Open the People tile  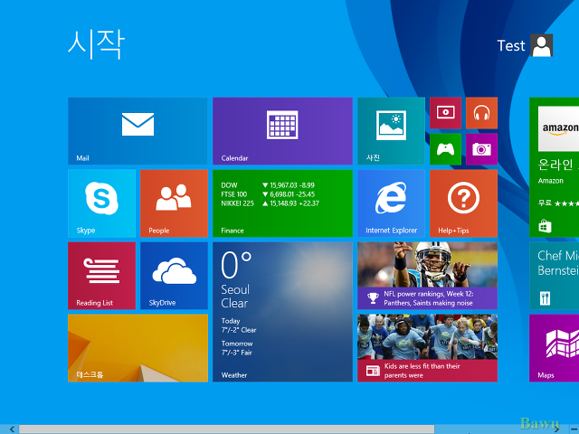(x=174, y=203)
